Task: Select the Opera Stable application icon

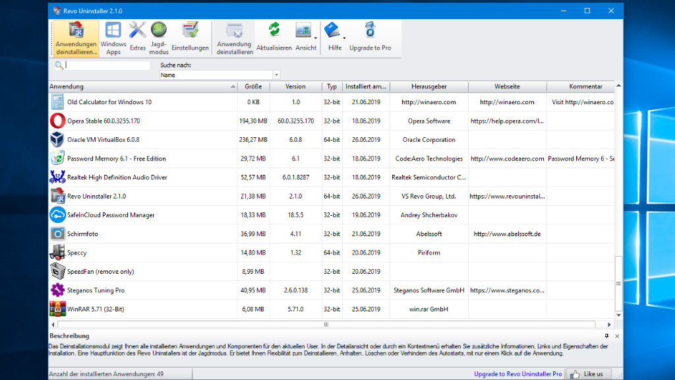Action: tap(57, 121)
